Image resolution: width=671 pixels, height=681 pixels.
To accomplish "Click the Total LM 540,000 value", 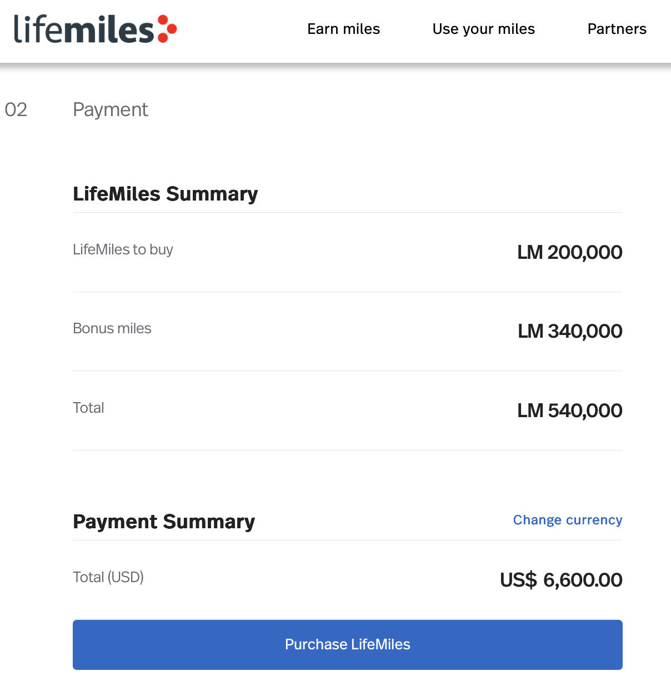I will (569, 410).
